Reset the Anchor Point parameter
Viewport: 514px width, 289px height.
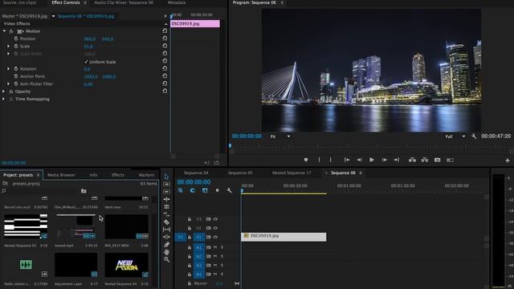coord(165,76)
